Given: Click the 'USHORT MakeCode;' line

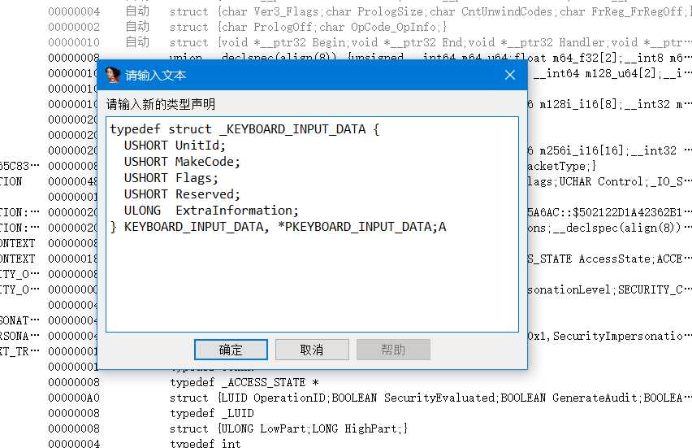Looking at the screenshot, I should coord(182,162).
